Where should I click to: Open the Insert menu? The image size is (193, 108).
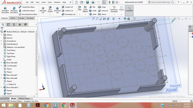coord(44,2)
